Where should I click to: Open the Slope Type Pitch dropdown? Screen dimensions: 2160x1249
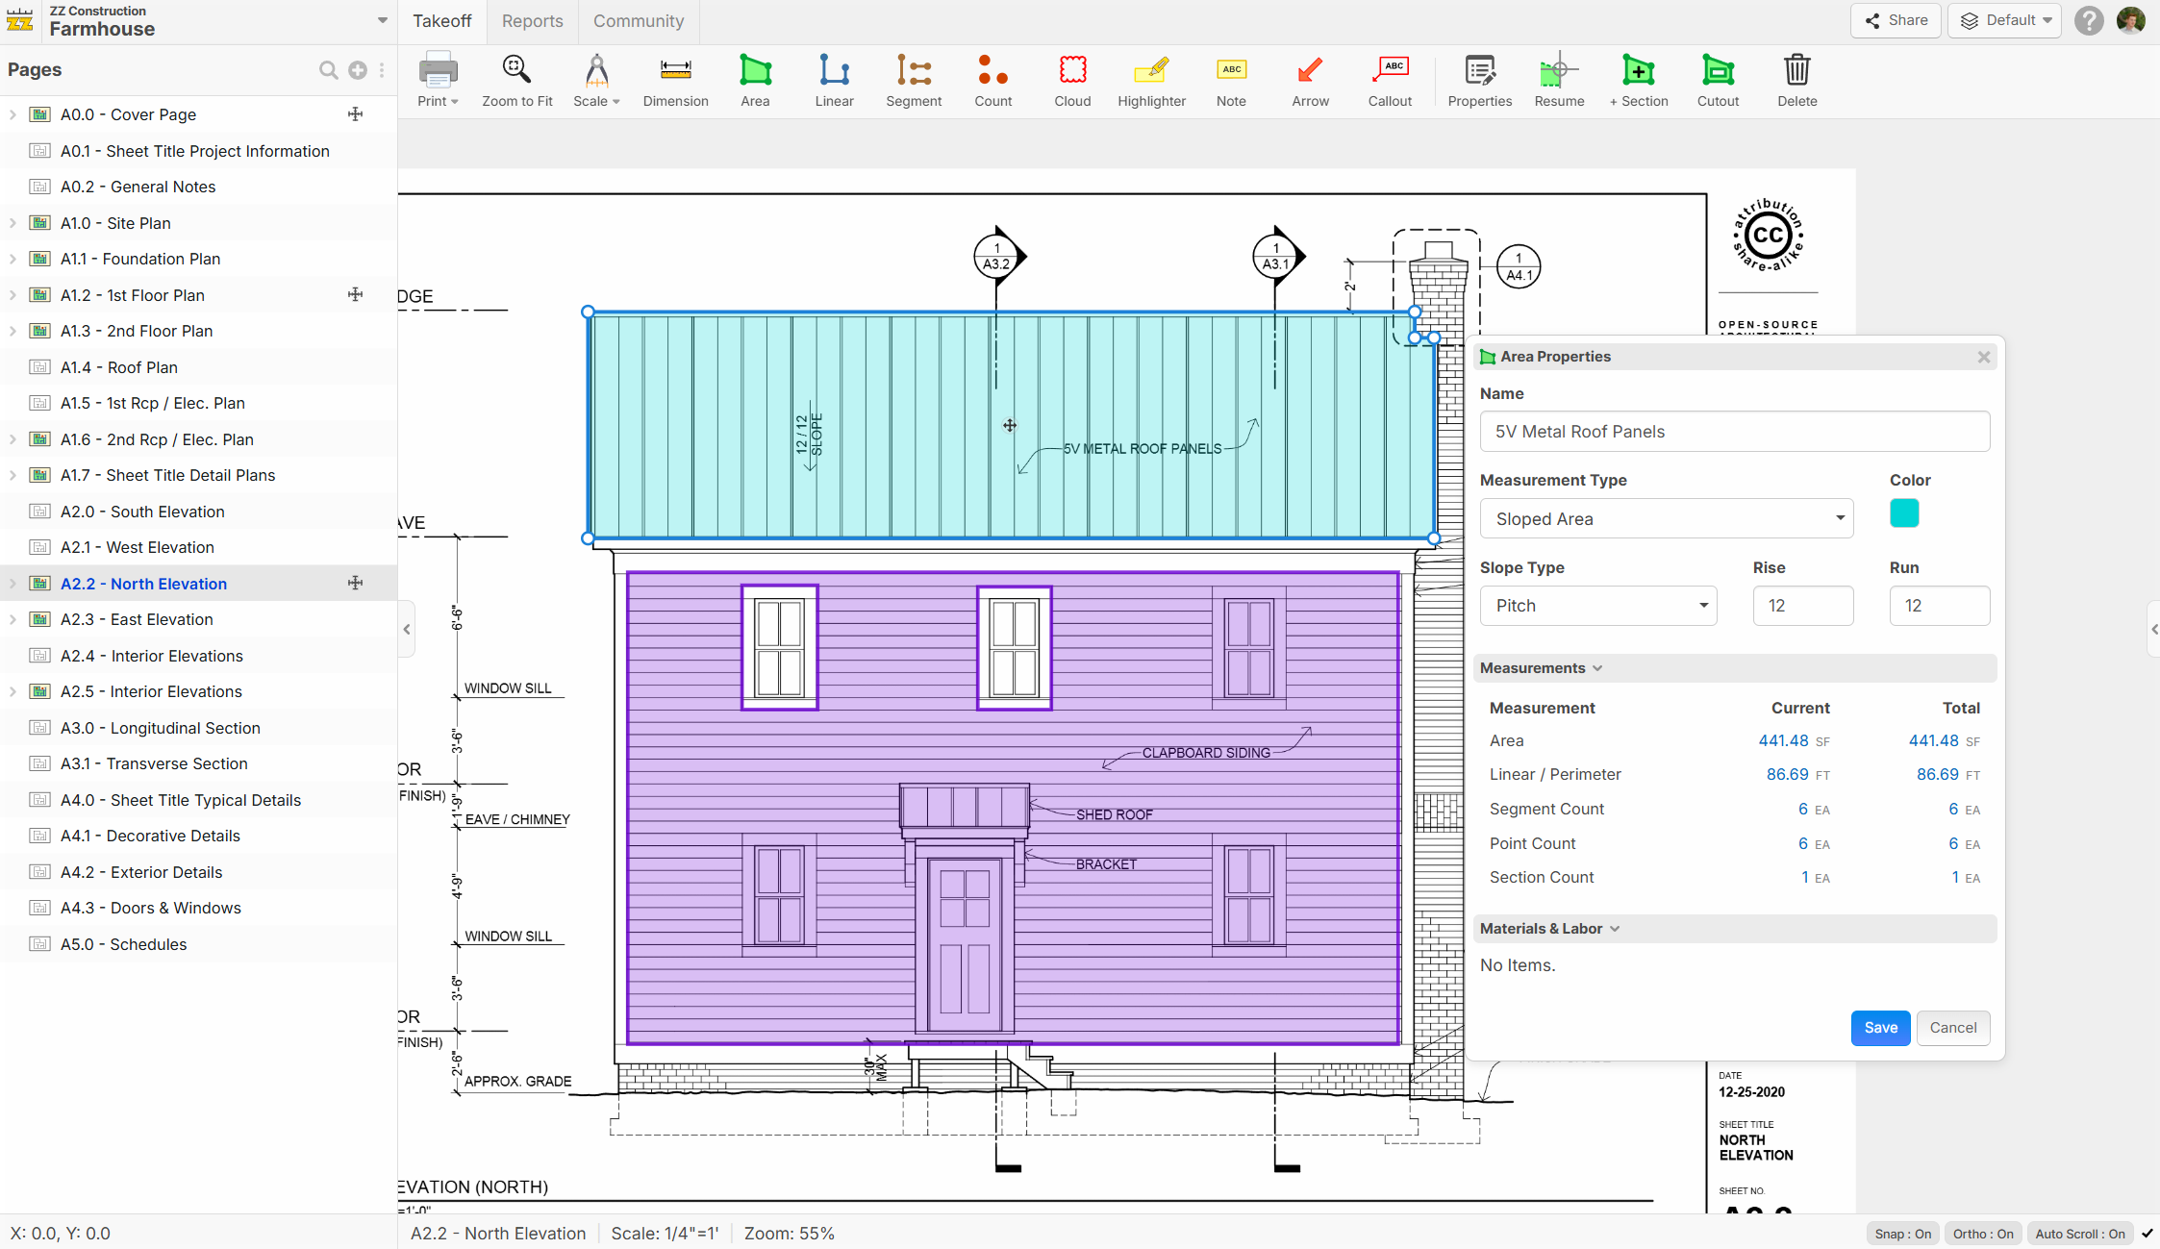coord(1597,606)
